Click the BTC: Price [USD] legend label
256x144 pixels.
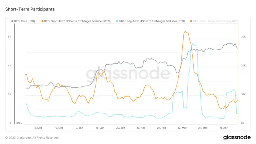24,21
